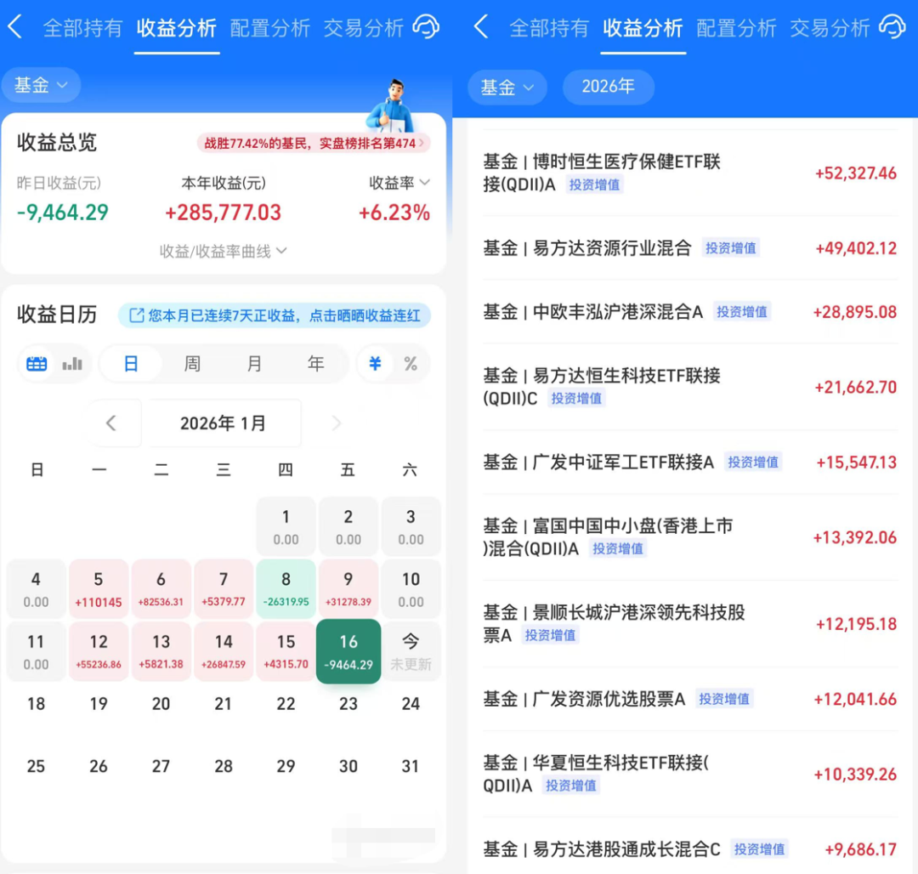Screen dimensions: 918x874
Task: Open 交易分析 tab in left panel
Action: [x=364, y=27]
